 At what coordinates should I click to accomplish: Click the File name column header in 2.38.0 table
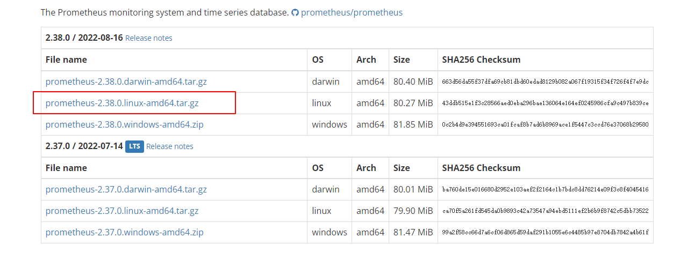(66, 60)
